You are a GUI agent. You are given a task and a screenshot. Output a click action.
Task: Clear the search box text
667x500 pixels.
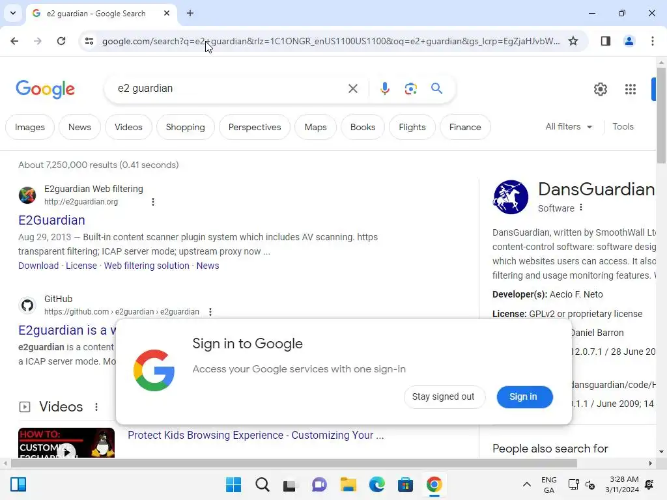point(352,89)
